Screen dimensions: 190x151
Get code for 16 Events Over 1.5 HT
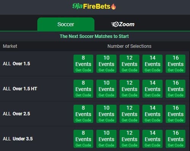pyautogui.click(x=176, y=89)
